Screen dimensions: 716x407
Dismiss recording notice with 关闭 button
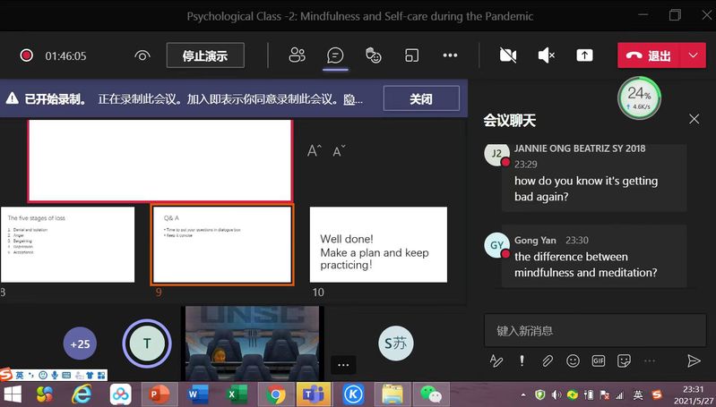click(x=421, y=99)
